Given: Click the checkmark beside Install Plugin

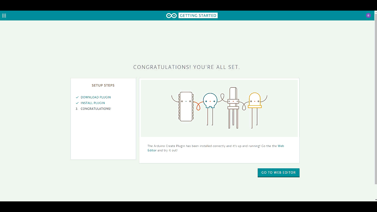Looking at the screenshot, I should pos(77,103).
